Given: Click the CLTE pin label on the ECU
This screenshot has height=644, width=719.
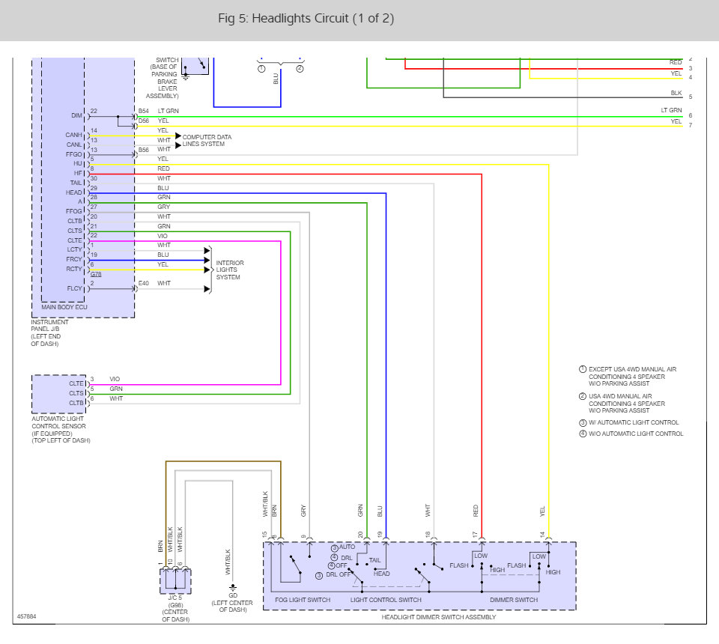Looking at the screenshot, I should point(75,240).
